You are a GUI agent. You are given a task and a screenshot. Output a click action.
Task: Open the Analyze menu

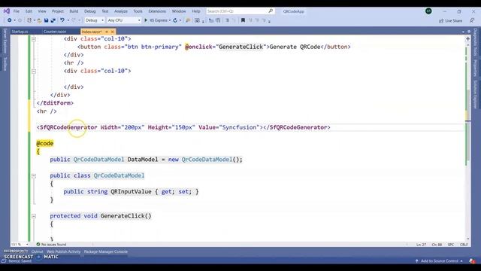[x=121, y=11]
